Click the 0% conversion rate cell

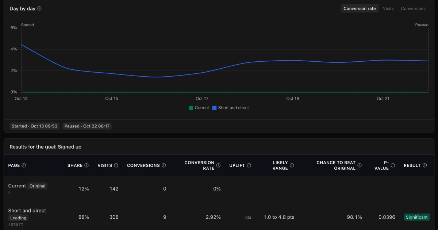[x=217, y=189]
